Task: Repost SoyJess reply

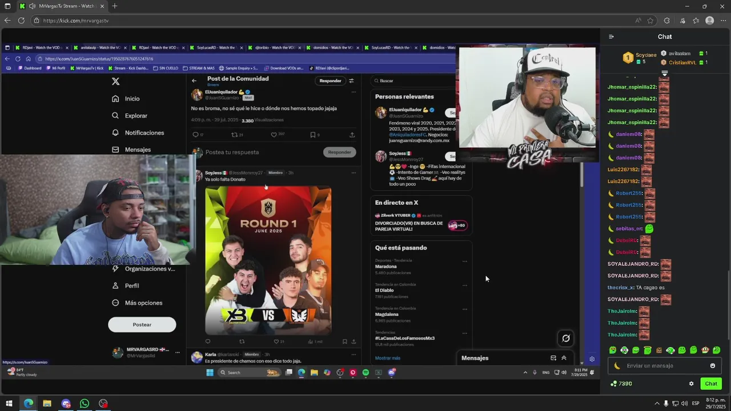Action: [242, 341]
